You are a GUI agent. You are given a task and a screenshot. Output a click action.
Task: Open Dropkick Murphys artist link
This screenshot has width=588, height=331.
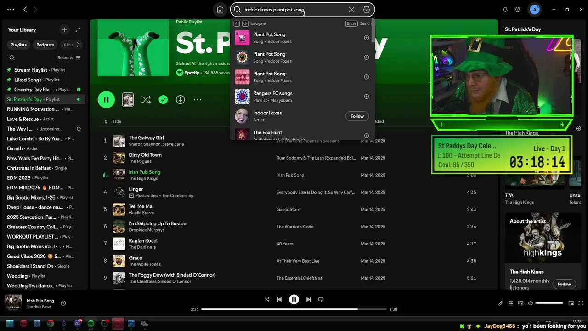(146, 230)
